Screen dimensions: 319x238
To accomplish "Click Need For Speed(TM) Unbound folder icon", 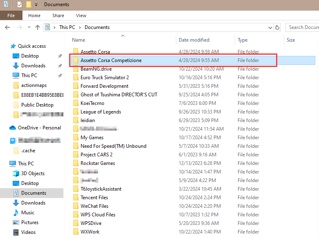I will (76, 146).
